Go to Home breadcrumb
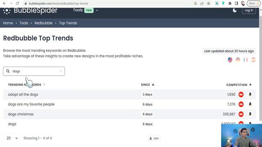 [8, 23]
